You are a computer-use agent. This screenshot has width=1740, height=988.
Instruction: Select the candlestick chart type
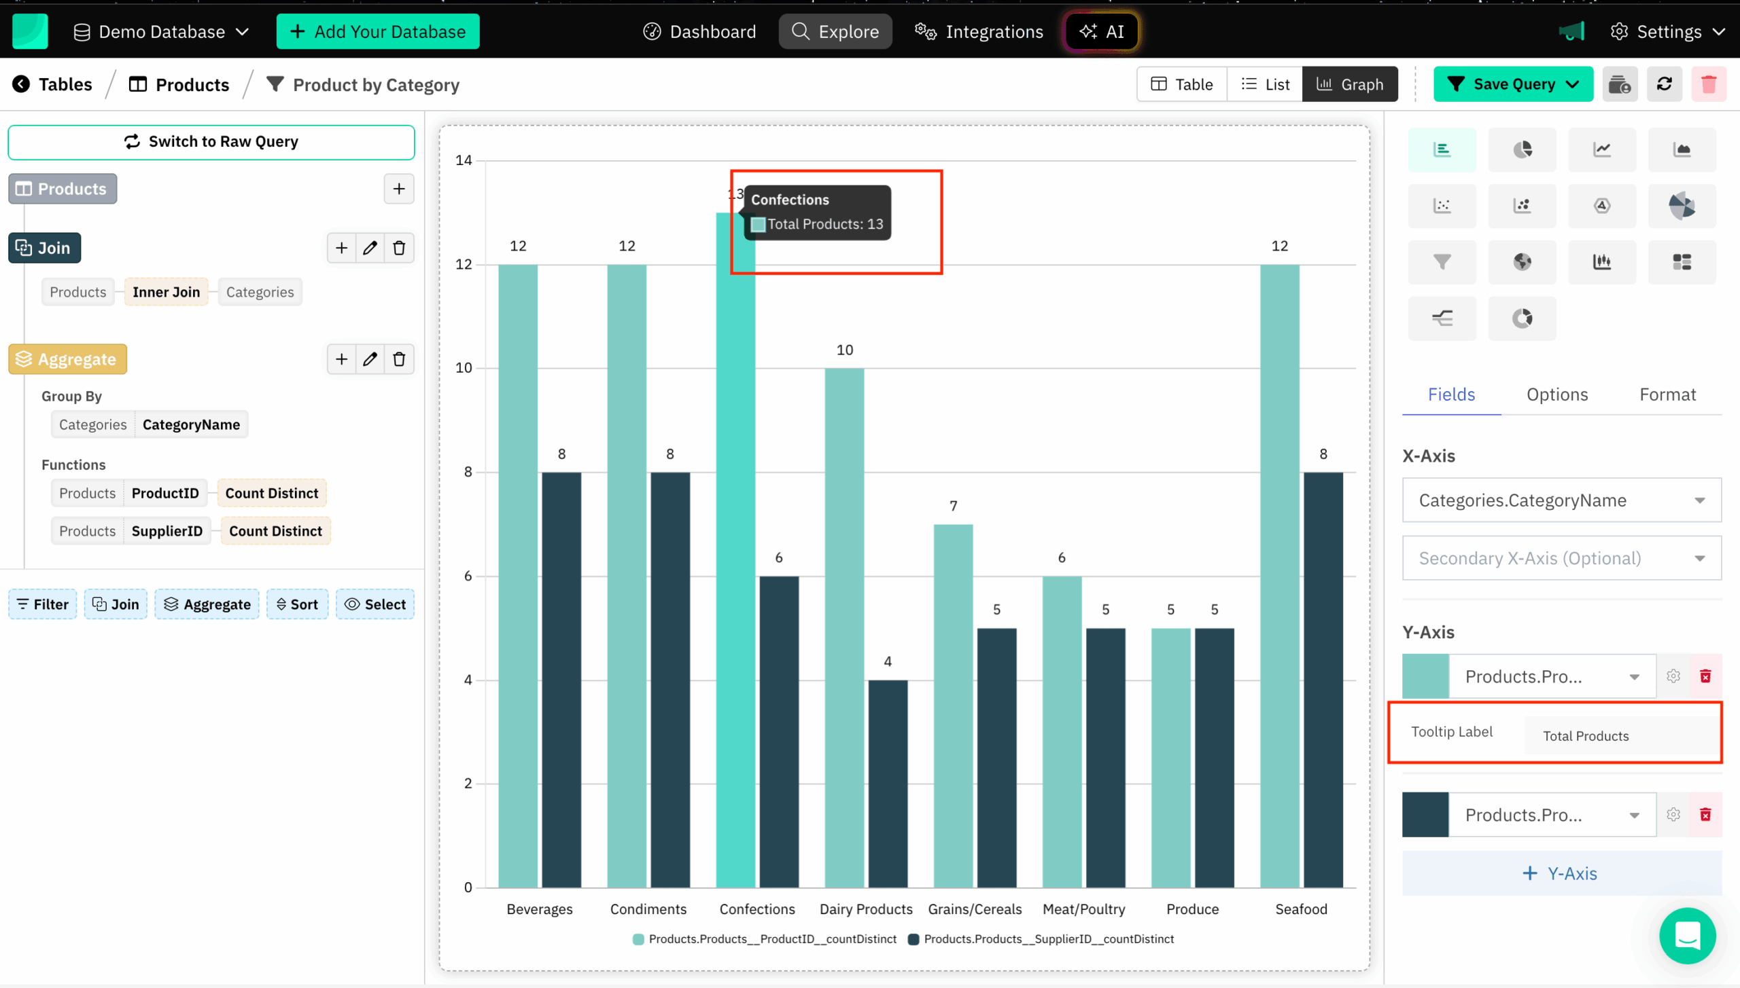click(x=1602, y=261)
